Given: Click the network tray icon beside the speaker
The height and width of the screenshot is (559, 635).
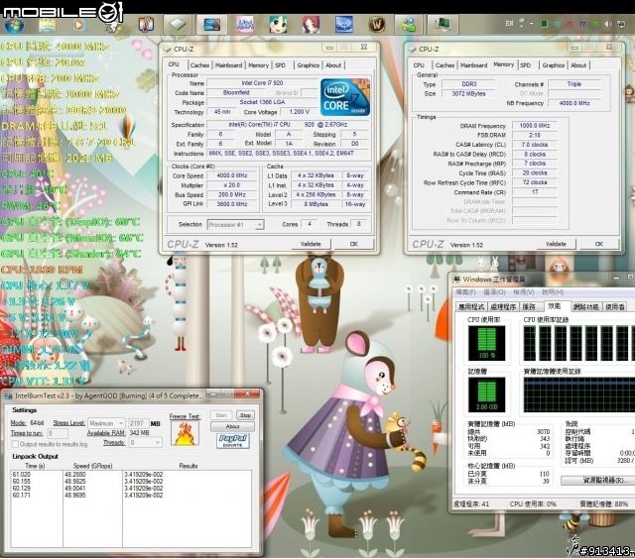Looking at the screenshot, I should click(x=621, y=24).
